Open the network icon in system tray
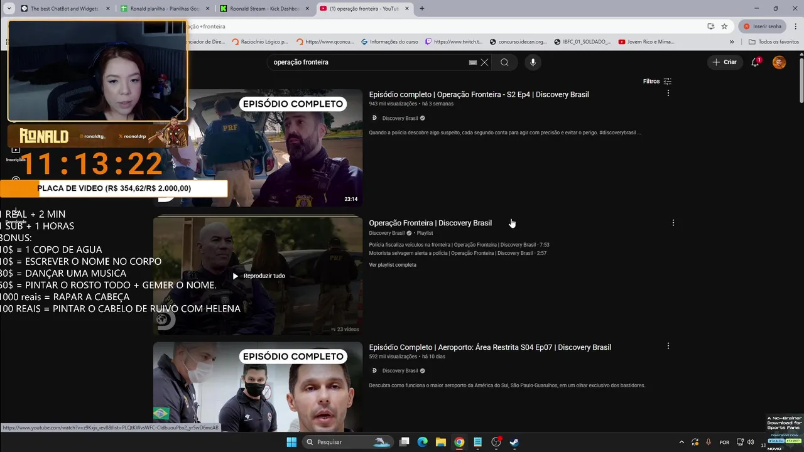The width and height of the screenshot is (804, 452). coord(740,442)
